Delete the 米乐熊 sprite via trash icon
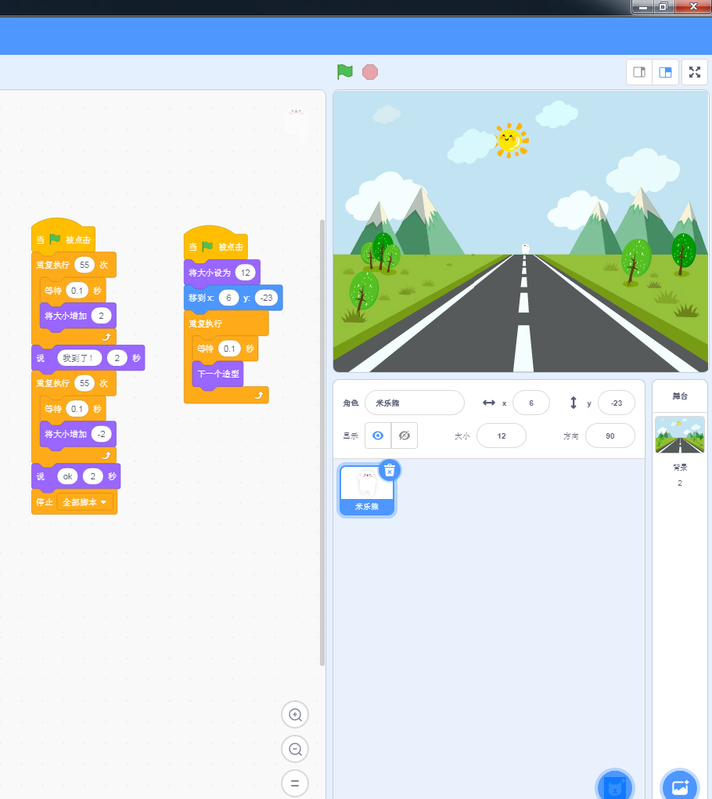This screenshot has height=799, width=712. (390, 471)
